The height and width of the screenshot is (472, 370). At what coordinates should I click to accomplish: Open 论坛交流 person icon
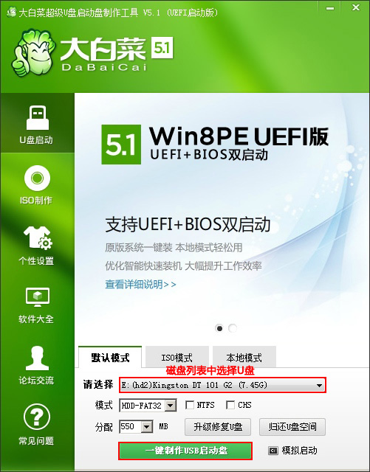pos(37,358)
